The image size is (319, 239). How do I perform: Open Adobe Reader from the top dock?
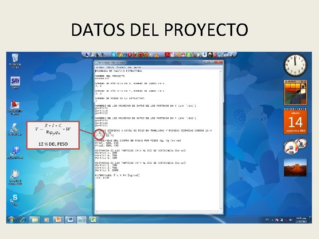(167, 54)
